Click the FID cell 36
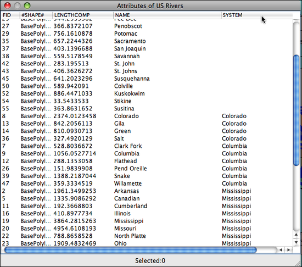 pos(5,138)
